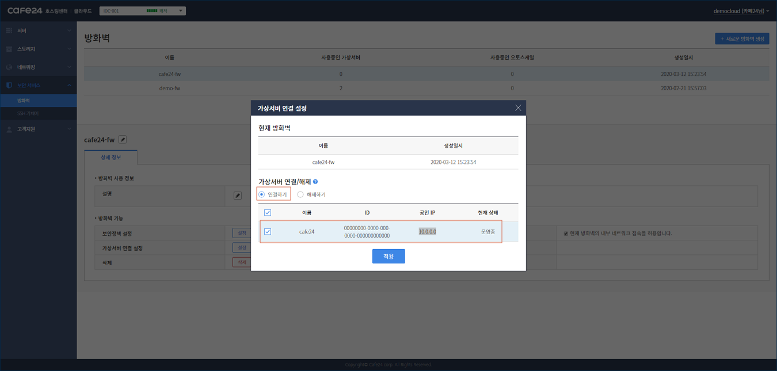Screen dimensions: 777x371
Task: Open the democloud account dropdown
Action: 741,11
